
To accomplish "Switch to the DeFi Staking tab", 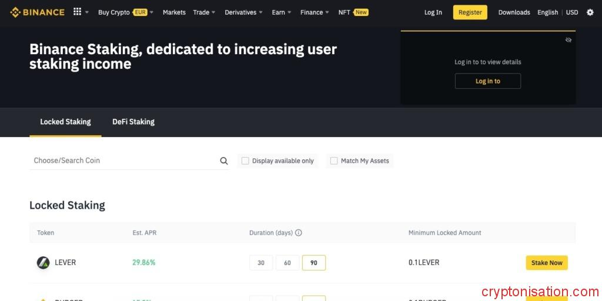I will 133,122.
